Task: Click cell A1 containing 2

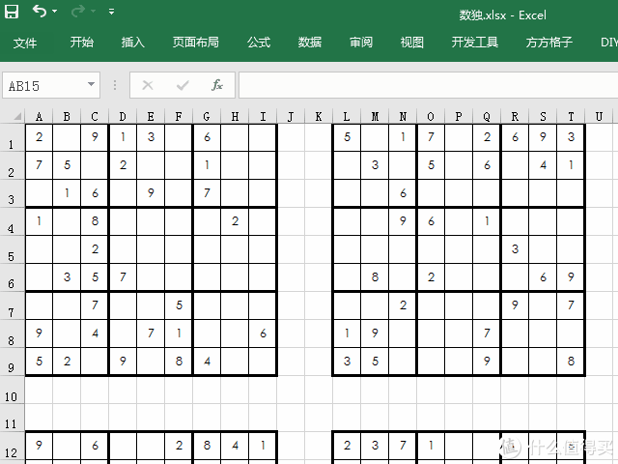Action: [x=39, y=137]
